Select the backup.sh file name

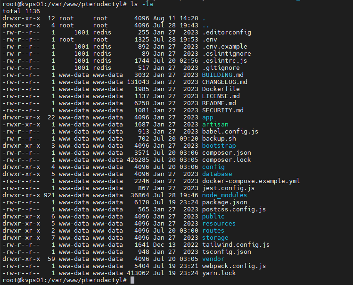[x=219, y=139]
